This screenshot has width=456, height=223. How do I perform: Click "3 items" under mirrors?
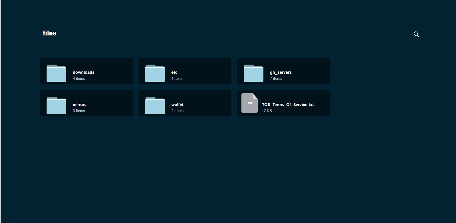click(x=79, y=111)
